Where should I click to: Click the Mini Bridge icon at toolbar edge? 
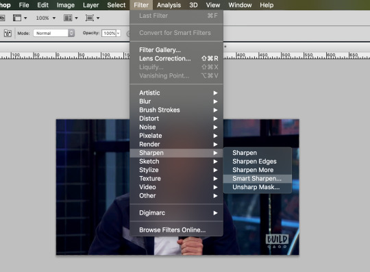pos(2,18)
